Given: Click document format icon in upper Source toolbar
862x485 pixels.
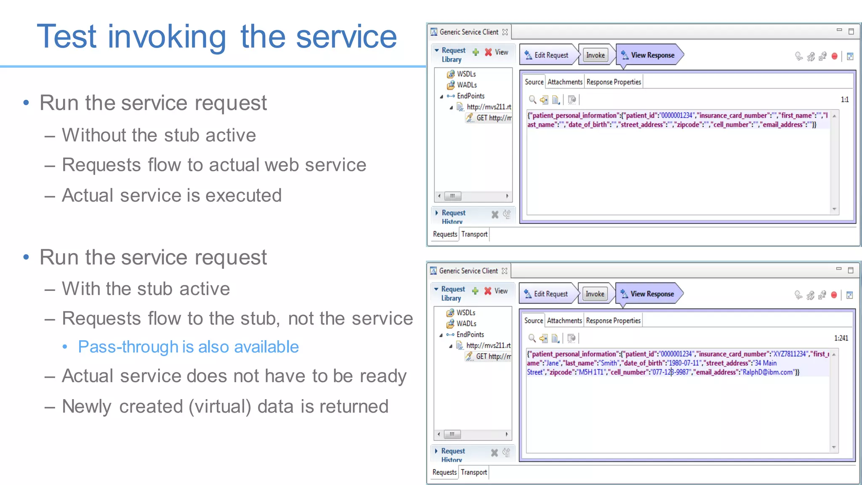Looking at the screenshot, I should tap(556, 100).
